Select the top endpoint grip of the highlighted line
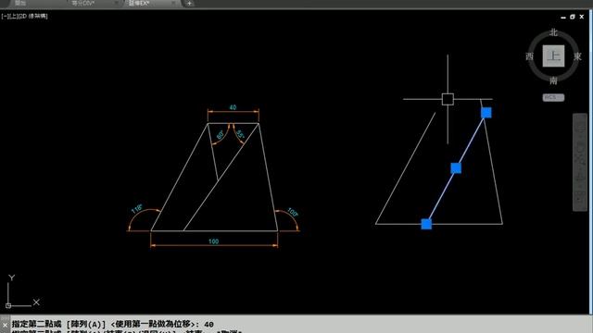Screen dimensions: 593x333 pyautogui.click(x=486, y=113)
